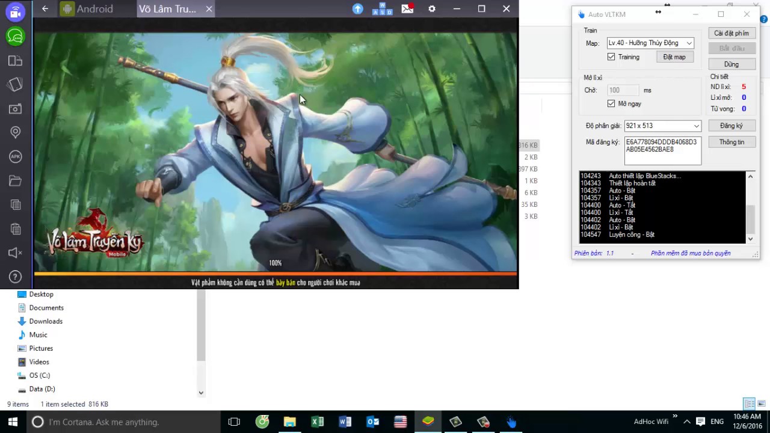
Task: Click log entry Thiết lập hoàn tất
Action: point(632,183)
